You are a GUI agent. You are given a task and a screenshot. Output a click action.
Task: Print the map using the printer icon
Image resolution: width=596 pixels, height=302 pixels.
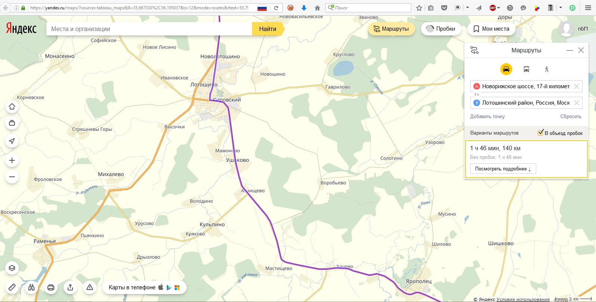pyautogui.click(x=51, y=287)
